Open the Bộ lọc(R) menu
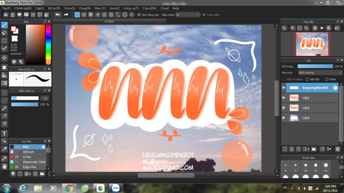This screenshot has height=193, width=344. pyautogui.click(x=54, y=8)
